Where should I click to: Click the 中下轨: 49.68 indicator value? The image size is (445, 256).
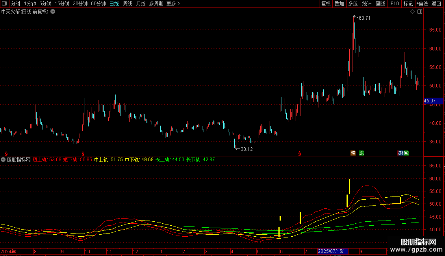coord(139,160)
